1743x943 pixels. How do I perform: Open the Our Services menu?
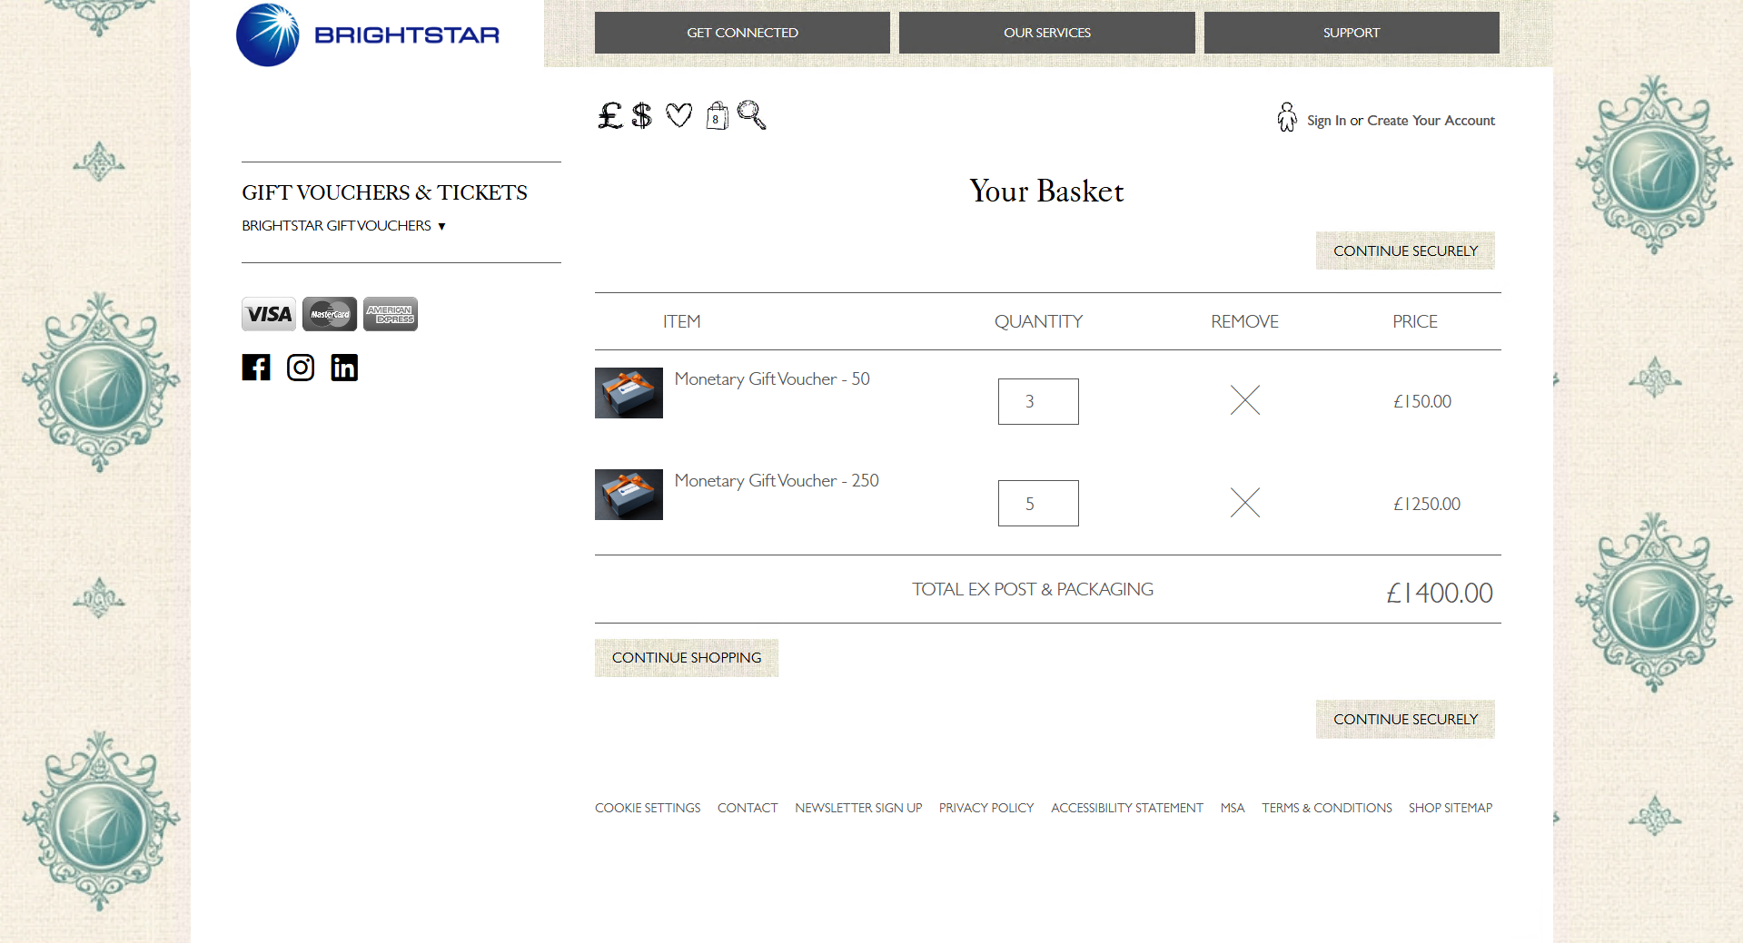tap(1046, 32)
